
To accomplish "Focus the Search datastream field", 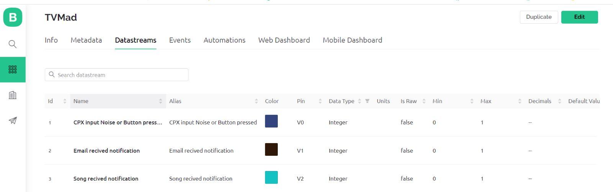I will click(x=119, y=75).
